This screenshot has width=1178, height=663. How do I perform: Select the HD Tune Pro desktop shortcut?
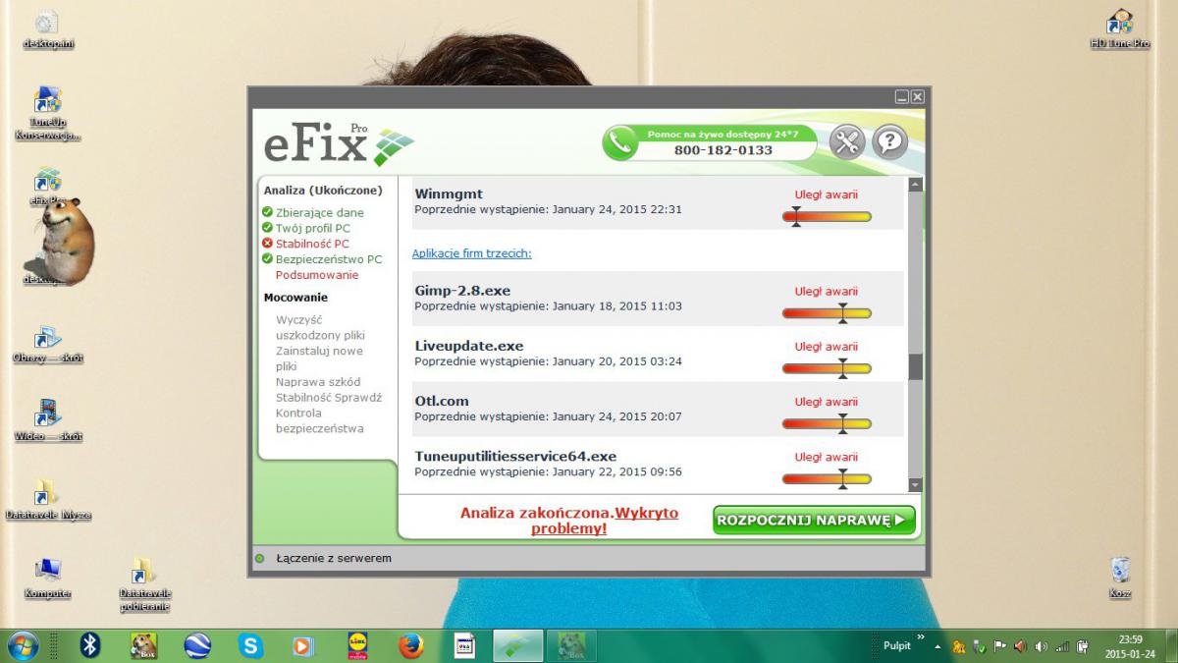pyautogui.click(x=1119, y=29)
